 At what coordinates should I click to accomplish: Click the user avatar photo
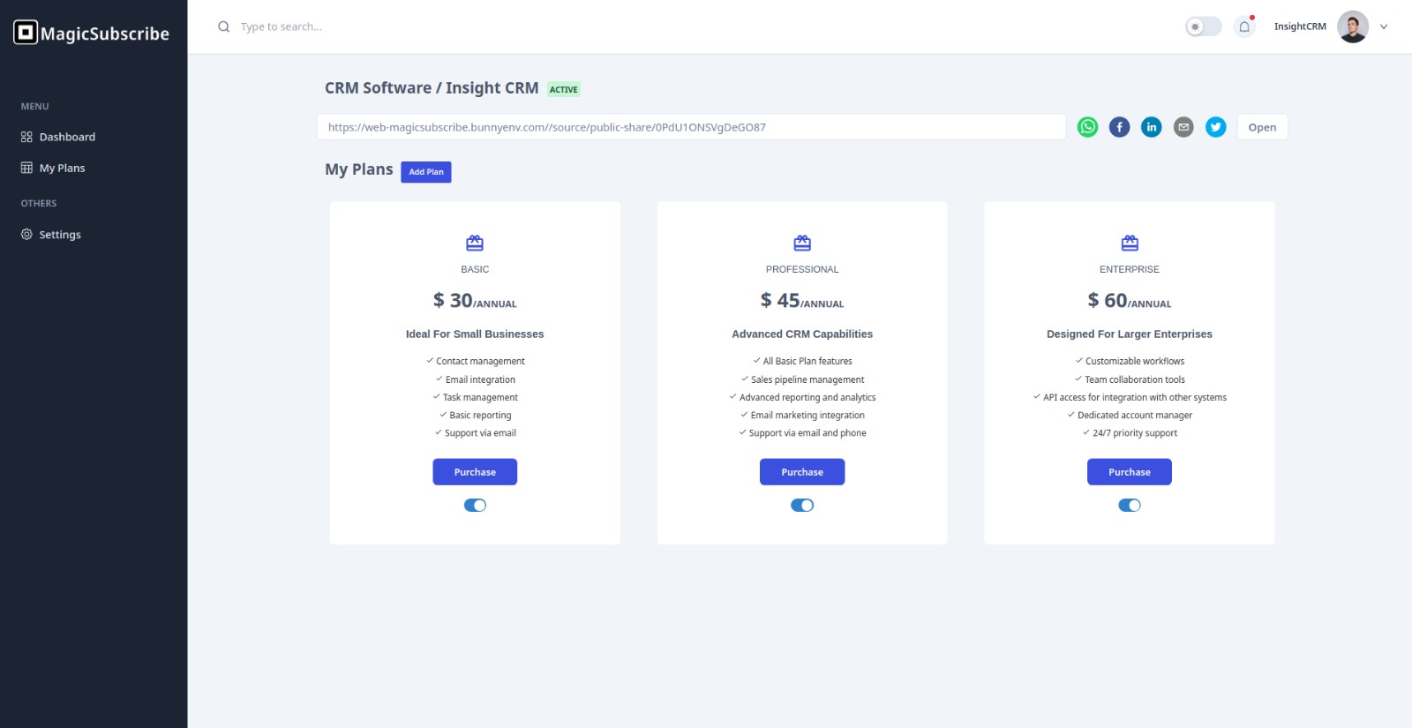click(x=1353, y=26)
